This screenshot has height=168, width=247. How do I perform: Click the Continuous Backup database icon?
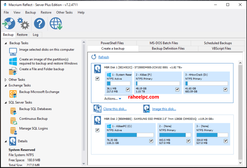tap(13, 121)
